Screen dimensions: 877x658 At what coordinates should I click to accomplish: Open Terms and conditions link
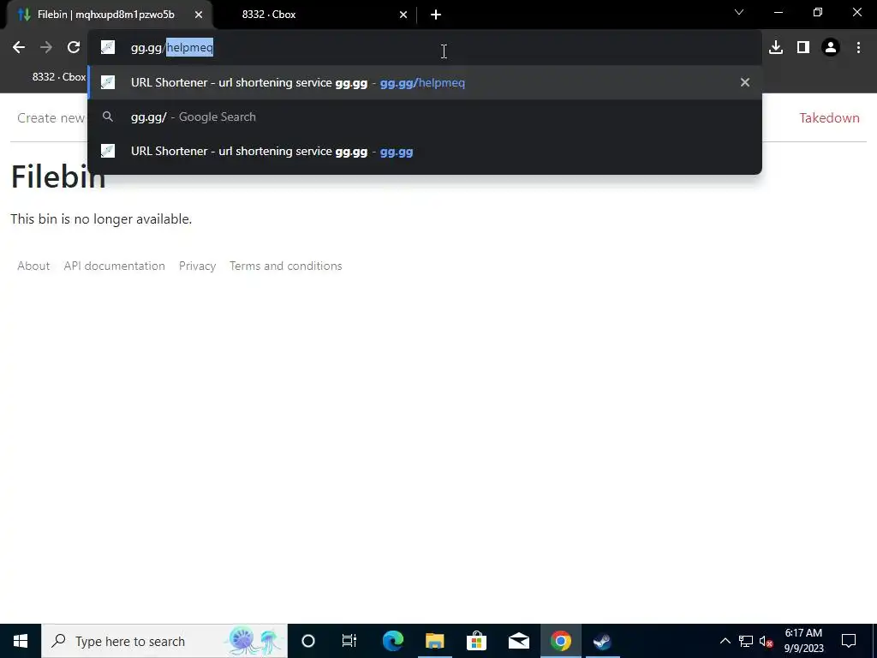pyautogui.click(x=285, y=266)
